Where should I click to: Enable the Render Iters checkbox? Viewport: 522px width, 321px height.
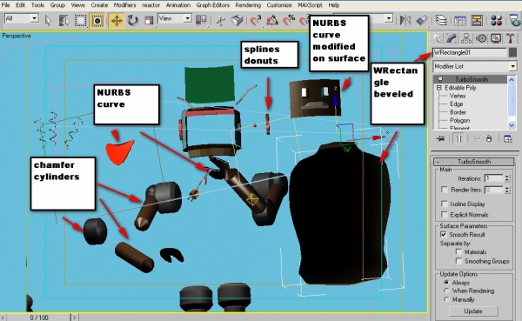(444, 190)
